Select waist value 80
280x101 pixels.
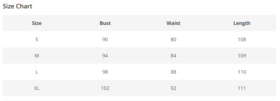[173, 40]
